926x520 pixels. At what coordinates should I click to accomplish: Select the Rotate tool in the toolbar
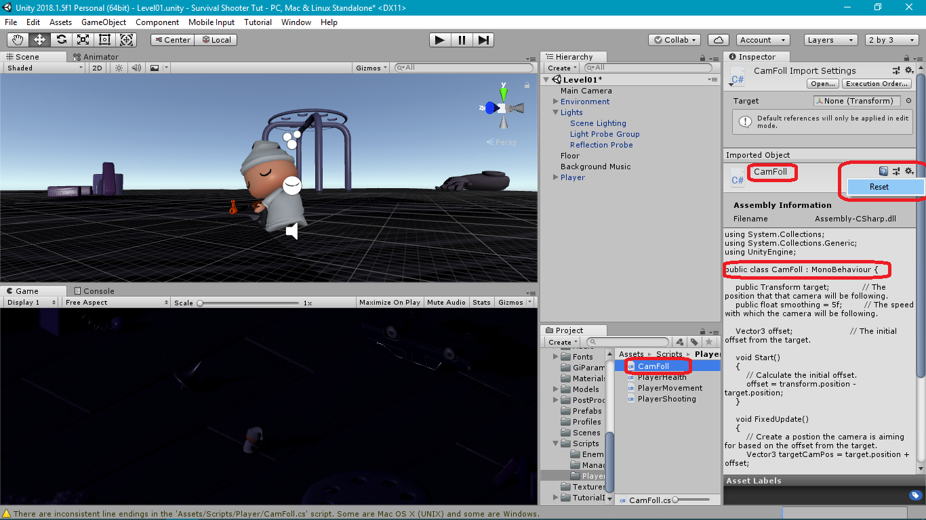[x=61, y=40]
